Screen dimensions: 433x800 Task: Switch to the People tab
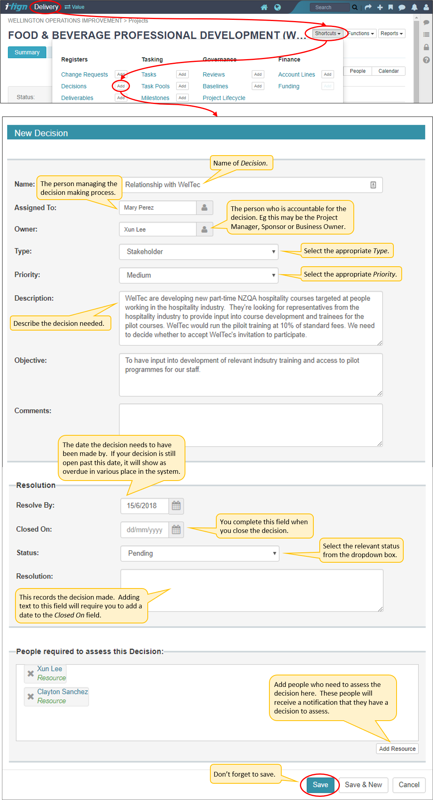click(358, 71)
